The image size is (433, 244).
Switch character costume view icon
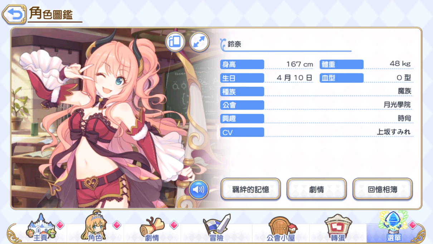pos(175,42)
